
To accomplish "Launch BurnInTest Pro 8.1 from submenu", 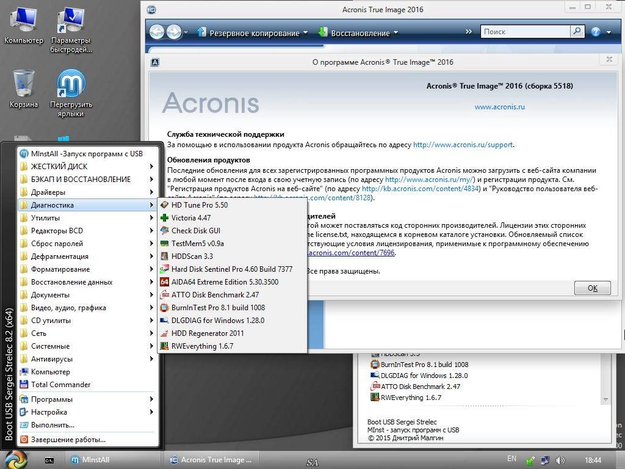I will click(x=233, y=308).
